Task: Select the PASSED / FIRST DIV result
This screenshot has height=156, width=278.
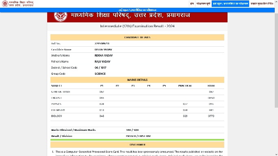Action: coord(138,136)
